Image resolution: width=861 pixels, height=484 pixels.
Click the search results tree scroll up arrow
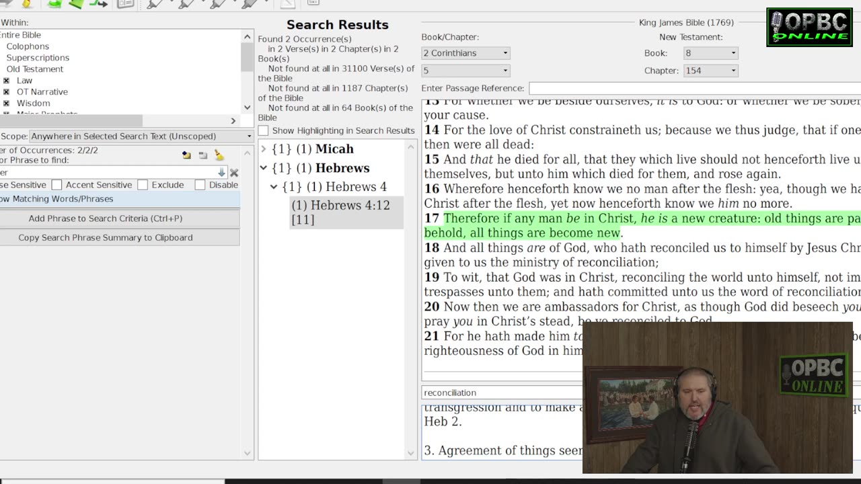[x=411, y=147]
